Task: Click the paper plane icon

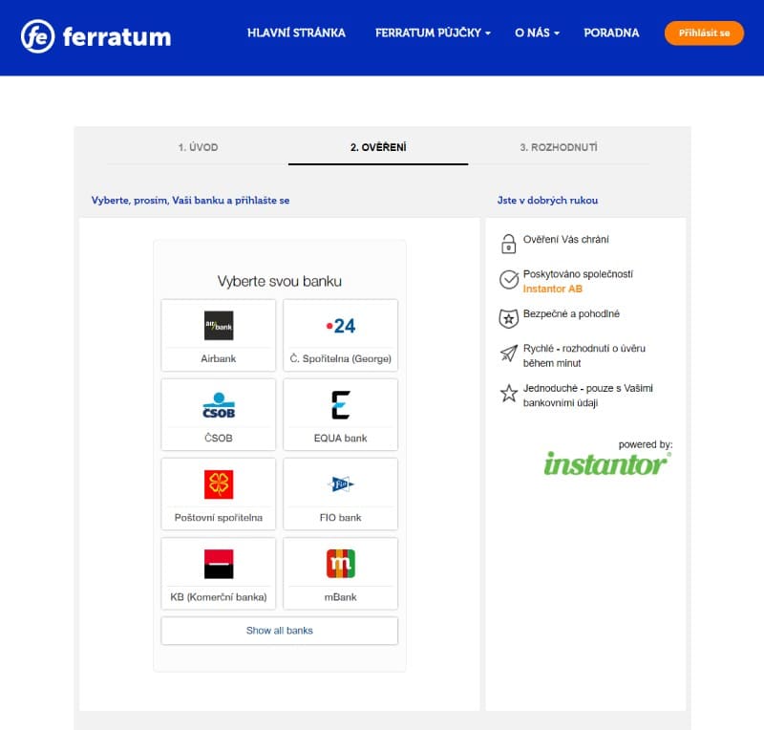Action: pyautogui.click(x=509, y=354)
